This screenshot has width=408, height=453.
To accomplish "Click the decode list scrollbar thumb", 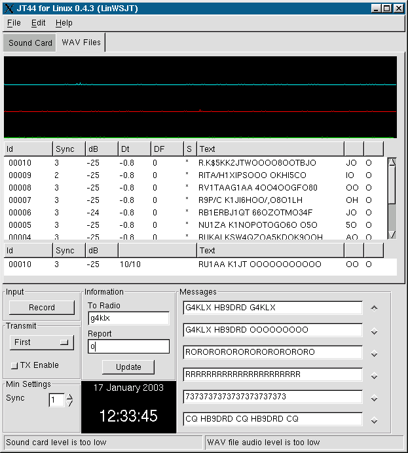I will [392, 185].
